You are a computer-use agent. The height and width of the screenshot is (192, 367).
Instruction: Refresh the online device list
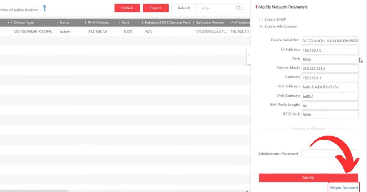184,8
